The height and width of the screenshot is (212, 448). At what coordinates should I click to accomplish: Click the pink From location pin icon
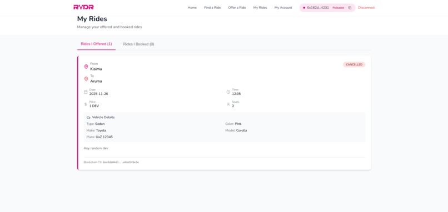(x=86, y=67)
